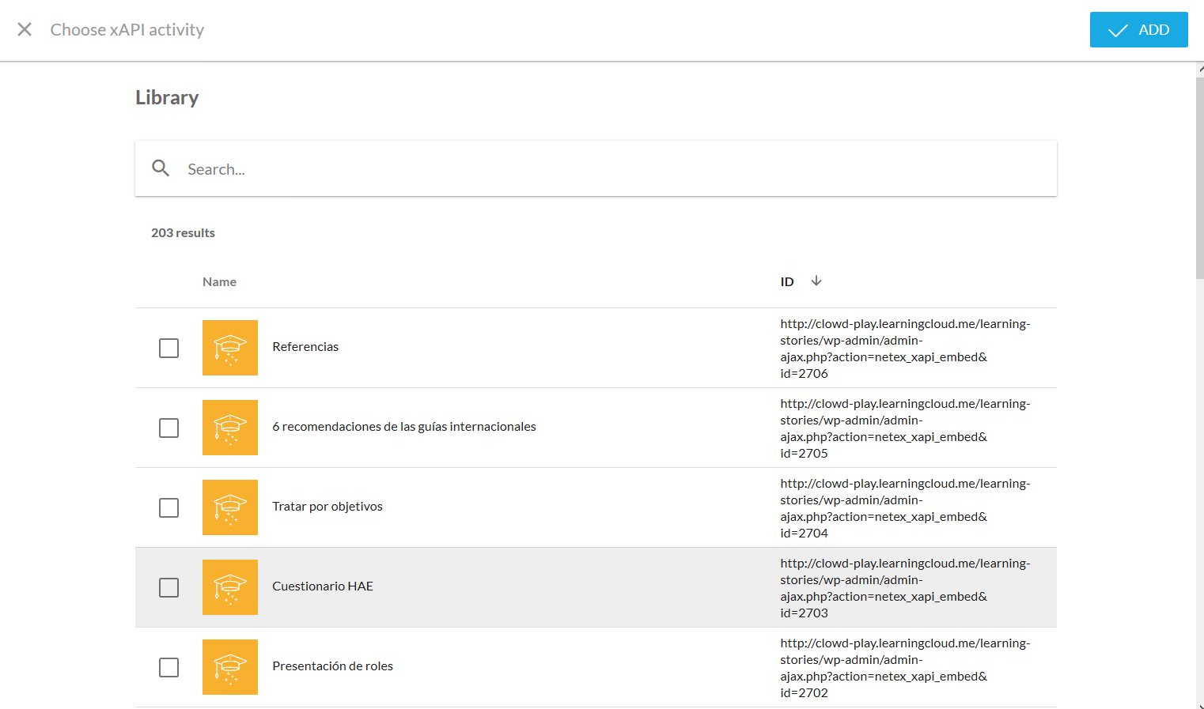
Task: Check the Presentación de roles checkbox
Action: pos(168,667)
